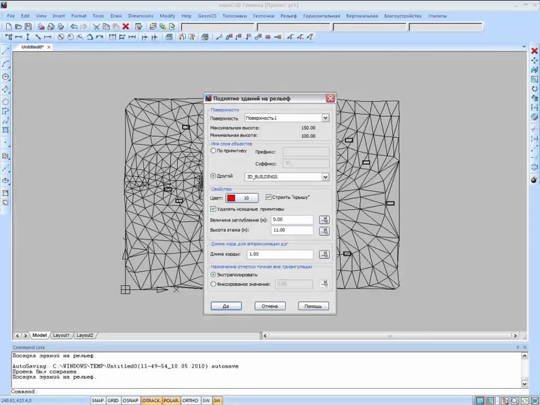540x405 pixels.
Task: Pick floor height from drawing icon
Action: click(324, 231)
